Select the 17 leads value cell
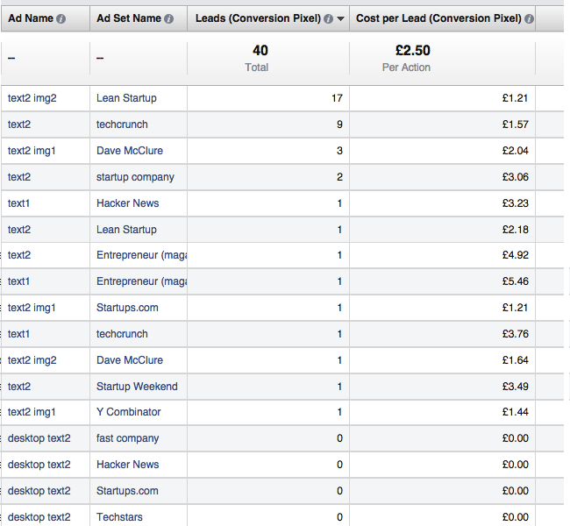The image size is (570, 526). (x=268, y=98)
